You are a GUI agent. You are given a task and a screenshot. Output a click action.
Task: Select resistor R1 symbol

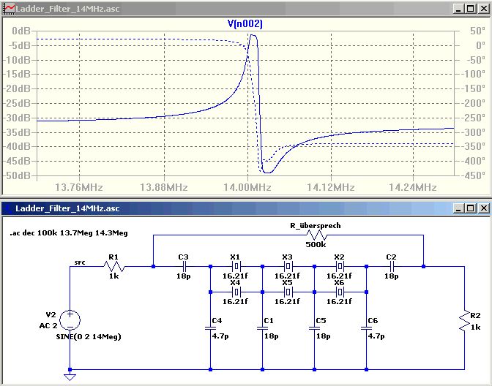click(x=114, y=267)
